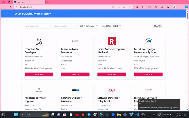Open the red extension icon in toolbar

[x=137, y=7]
